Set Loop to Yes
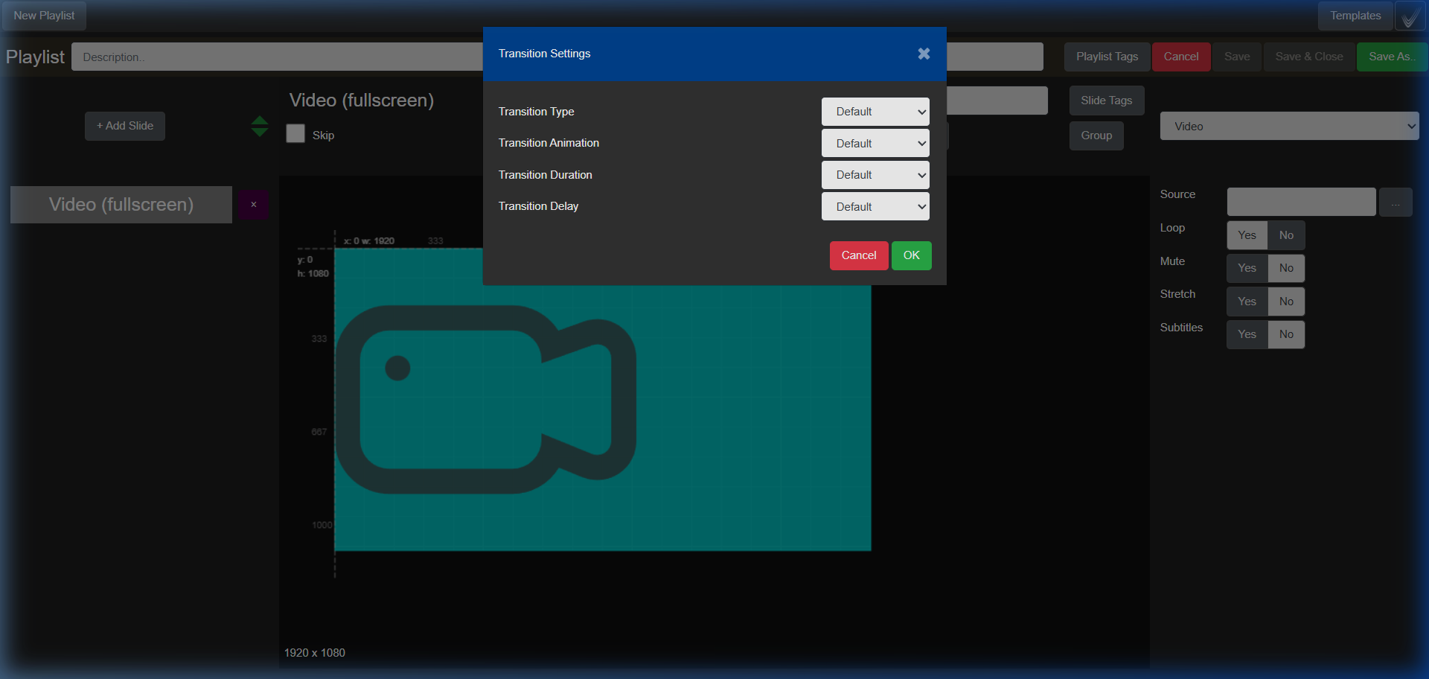The image size is (1429, 679). [1247, 235]
